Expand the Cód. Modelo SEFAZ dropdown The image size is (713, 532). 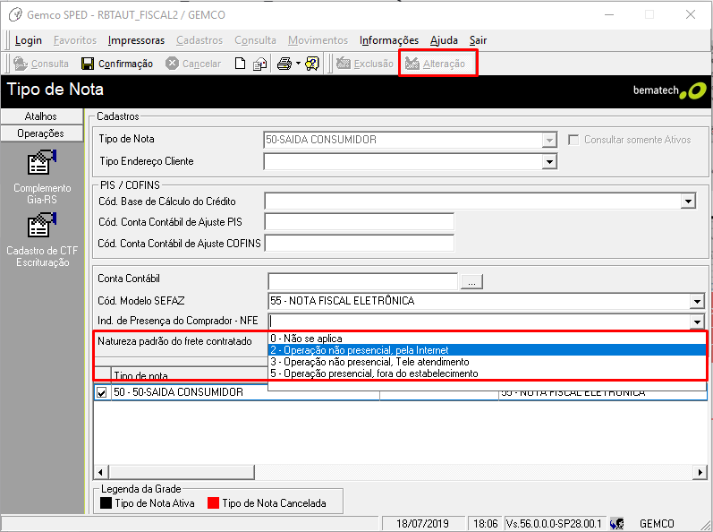pos(697,301)
